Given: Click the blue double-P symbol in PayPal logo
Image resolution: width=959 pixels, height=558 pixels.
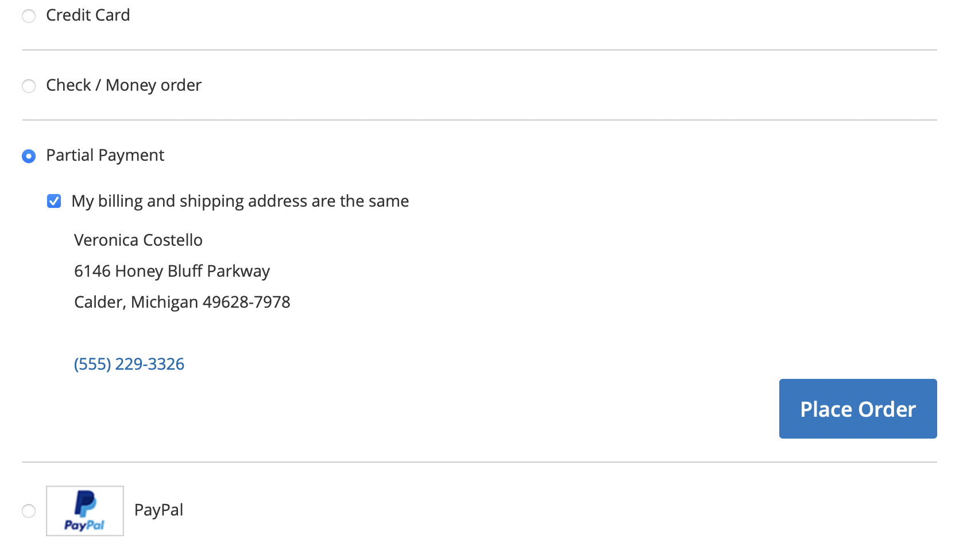Looking at the screenshot, I should [x=86, y=503].
